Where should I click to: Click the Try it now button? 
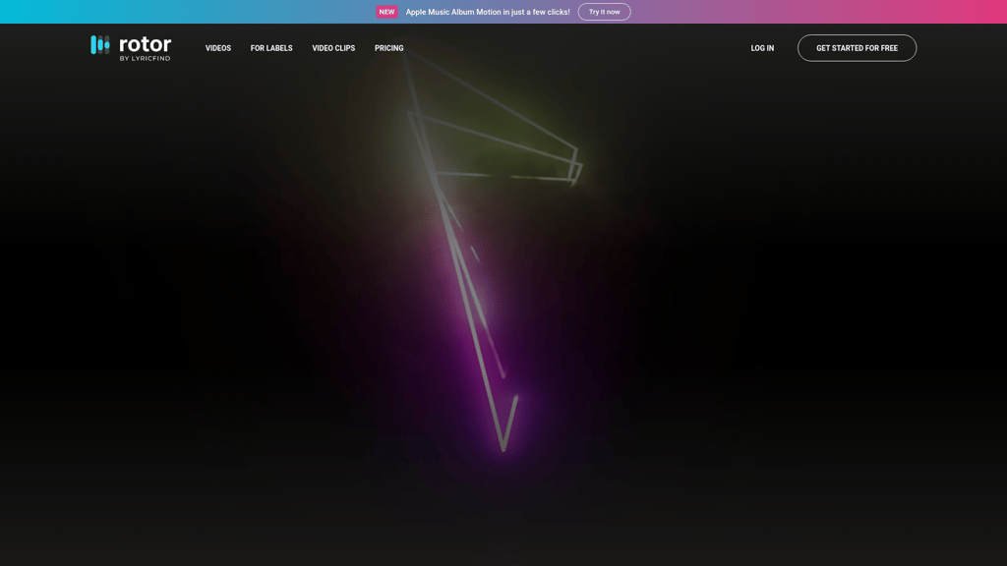[x=605, y=12]
